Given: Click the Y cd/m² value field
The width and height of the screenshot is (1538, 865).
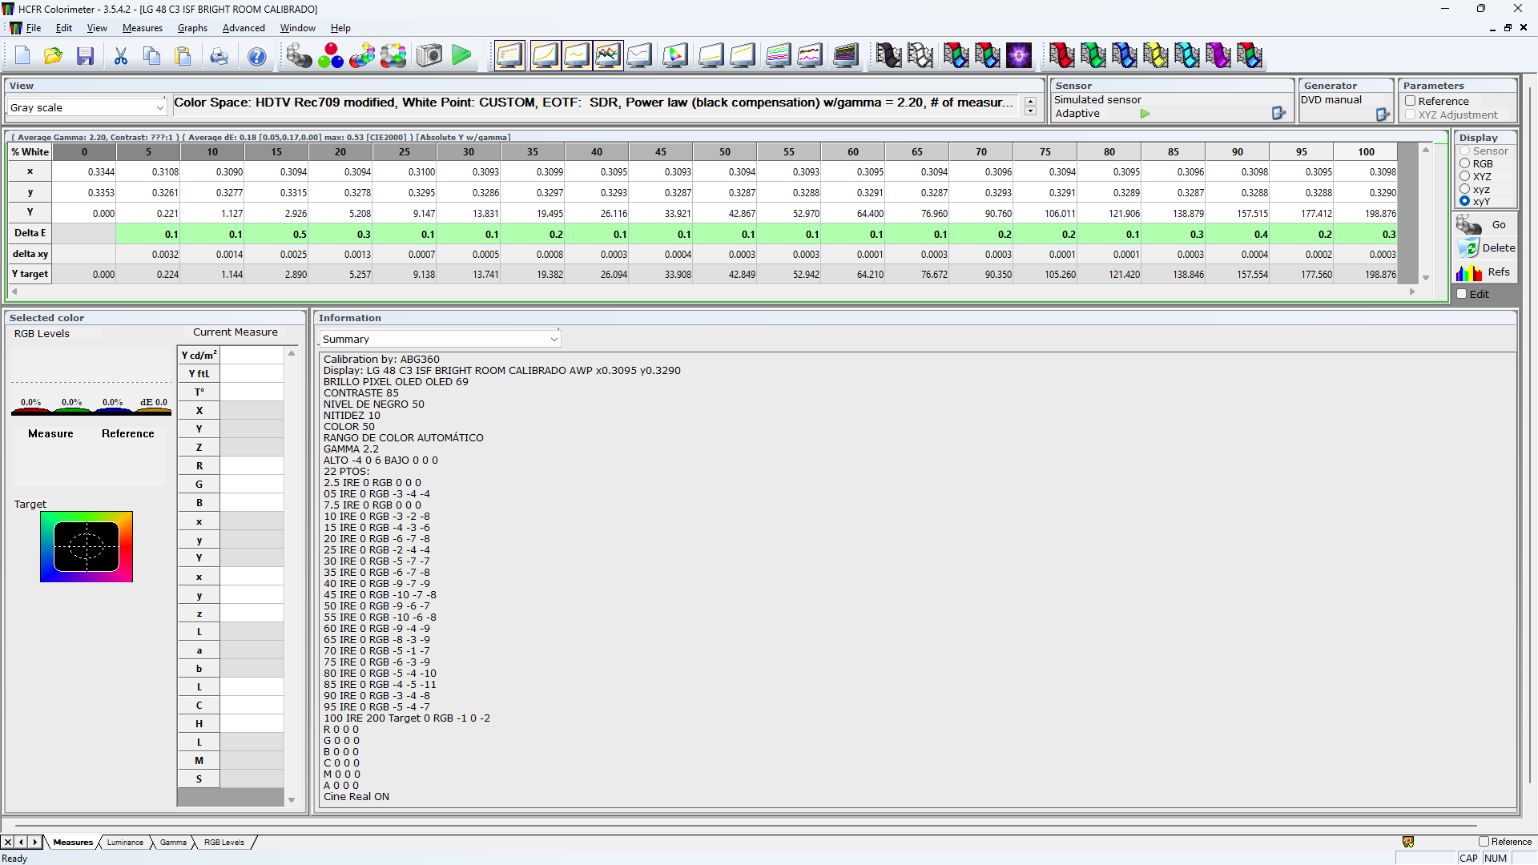Looking at the screenshot, I should (252, 355).
